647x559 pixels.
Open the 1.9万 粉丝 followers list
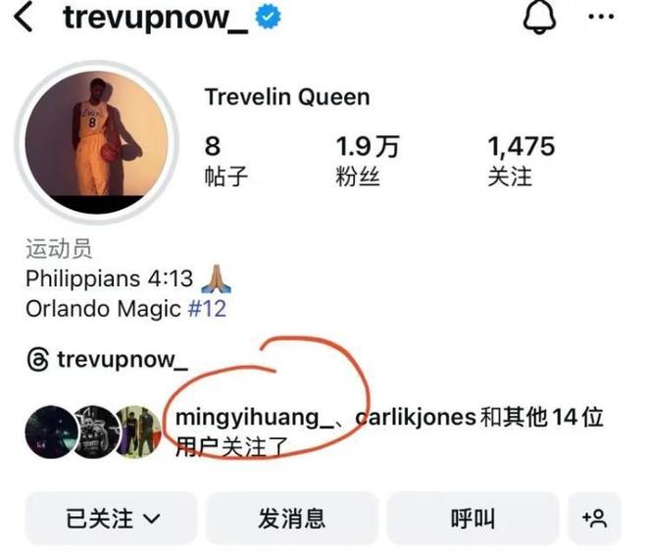point(368,161)
